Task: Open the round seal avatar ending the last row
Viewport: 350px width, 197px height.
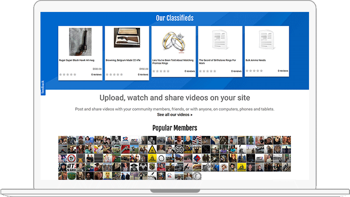Action: (x=197, y=176)
